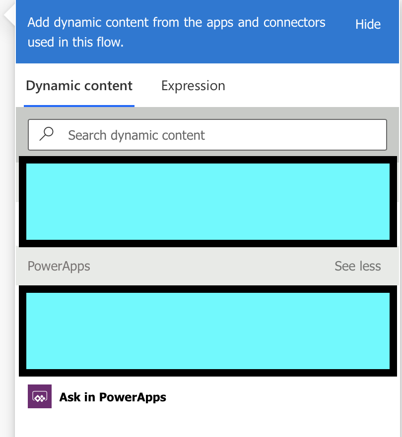Click the black border of the lower block
Screen dimensions: 402x437
[207, 289]
